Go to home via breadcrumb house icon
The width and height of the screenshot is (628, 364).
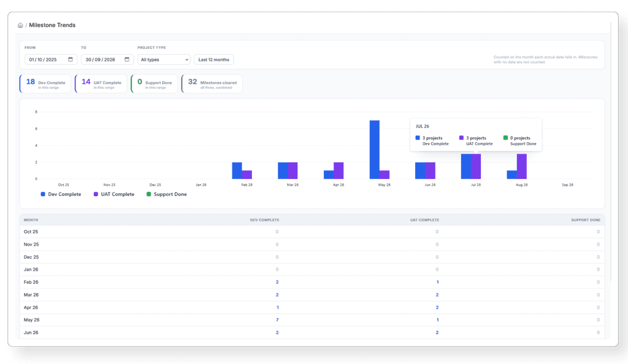[x=20, y=25]
